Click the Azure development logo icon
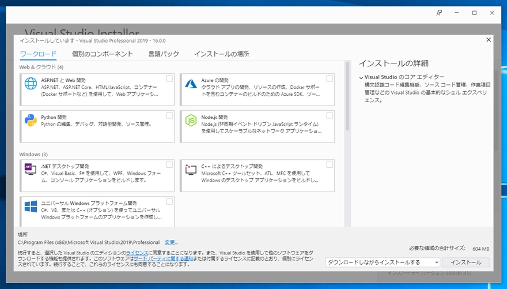The height and width of the screenshot is (289, 507). point(191,84)
